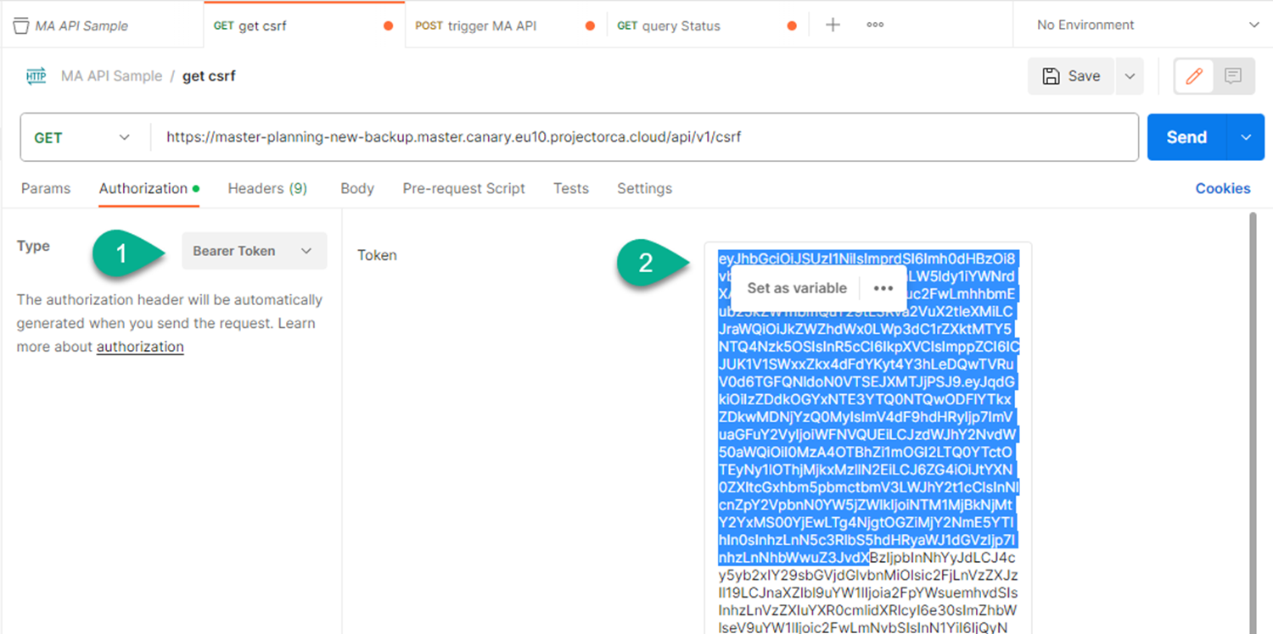
Task: Click MA API Sample breadcrumb link
Action: (x=111, y=76)
